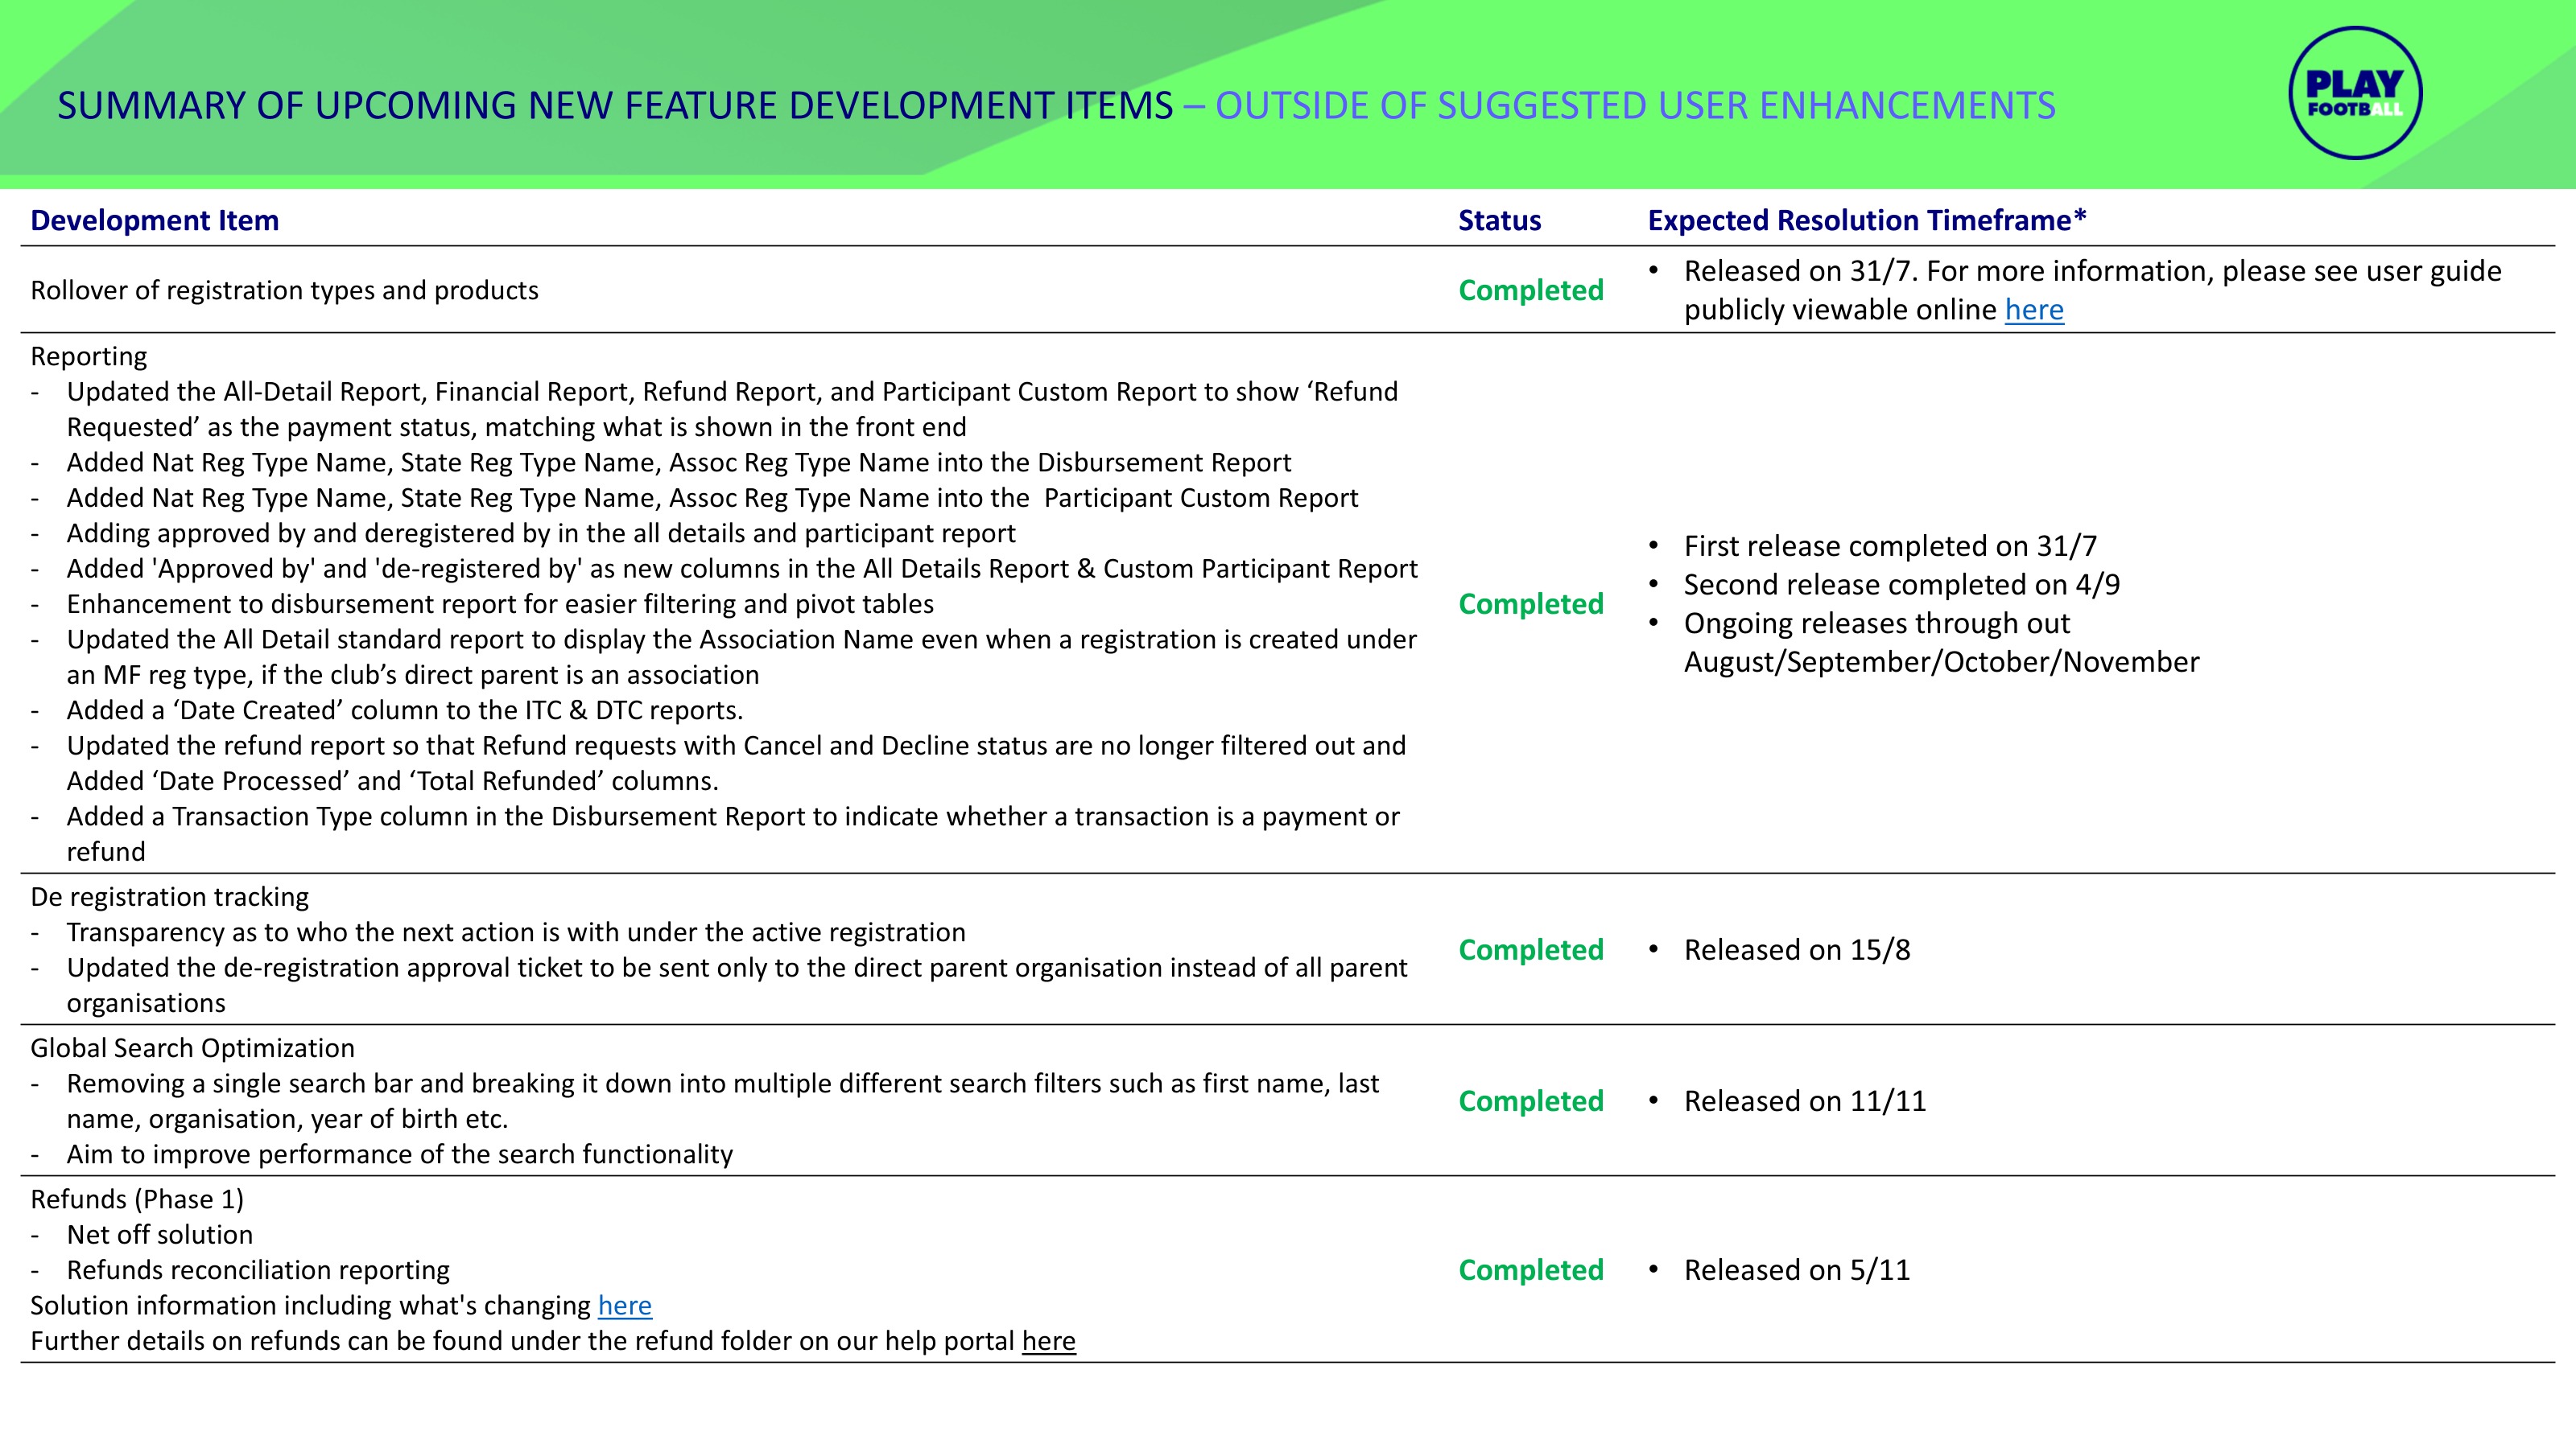Click the 'Refunds (Phase 1)' heading
Screen dimensions: 2576x1448
tap(137, 1198)
